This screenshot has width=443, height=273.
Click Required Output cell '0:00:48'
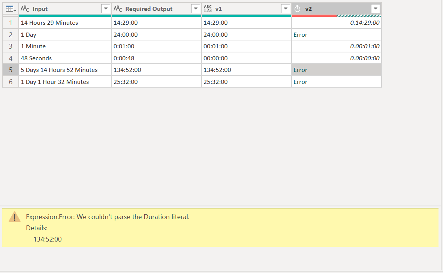click(157, 58)
